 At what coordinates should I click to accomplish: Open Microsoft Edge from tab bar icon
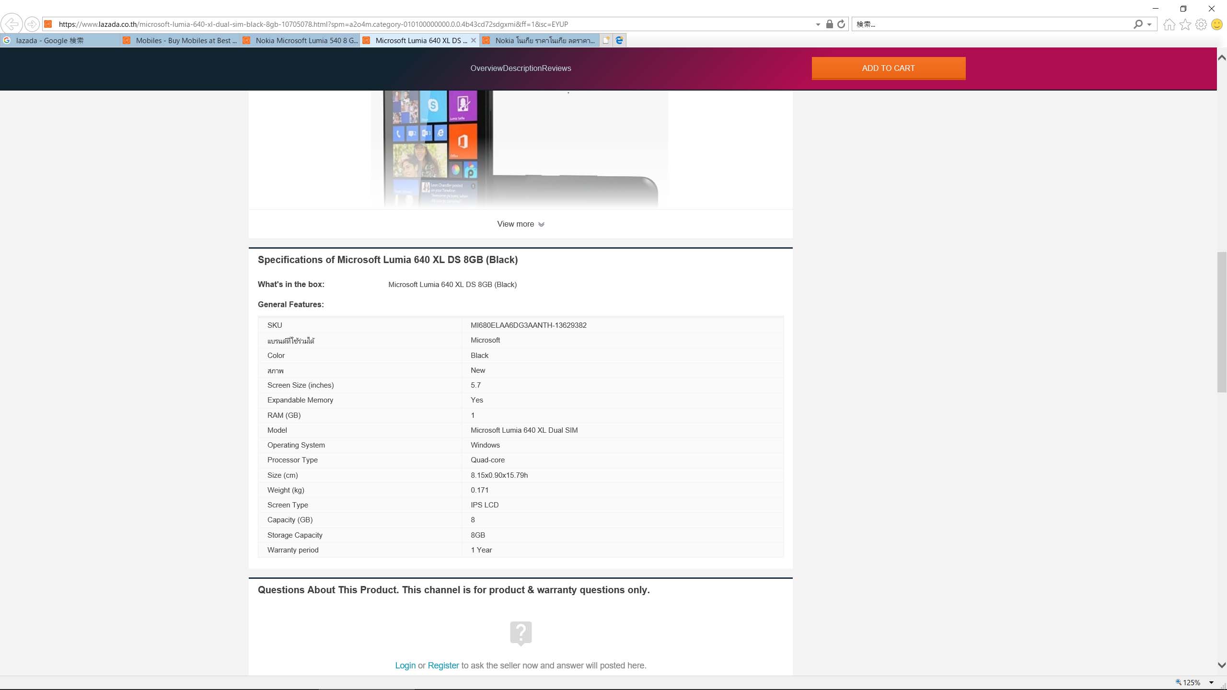point(619,40)
